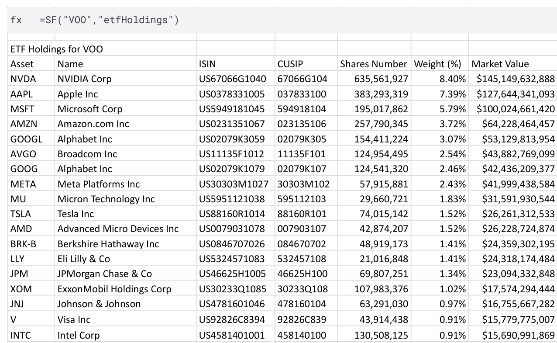Select ISIN cell US5949181045
The width and height of the screenshot is (557, 343).
[x=236, y=109]
